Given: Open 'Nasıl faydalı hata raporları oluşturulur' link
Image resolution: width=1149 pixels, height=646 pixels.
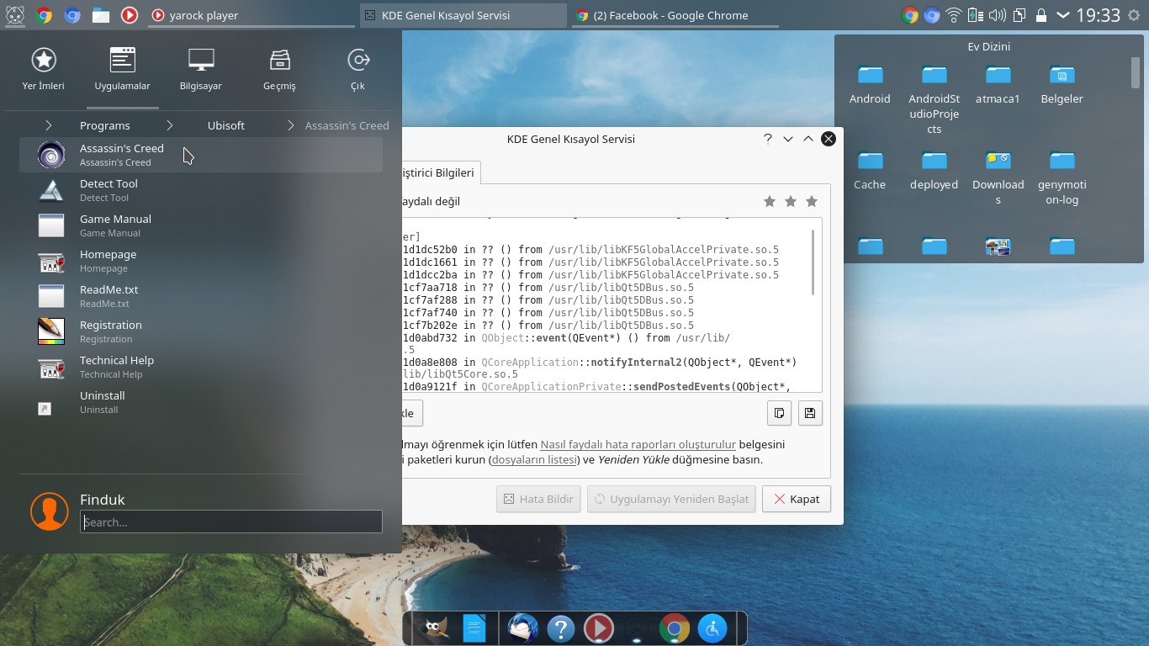Looking at the screenshot, I should point(638,444).
